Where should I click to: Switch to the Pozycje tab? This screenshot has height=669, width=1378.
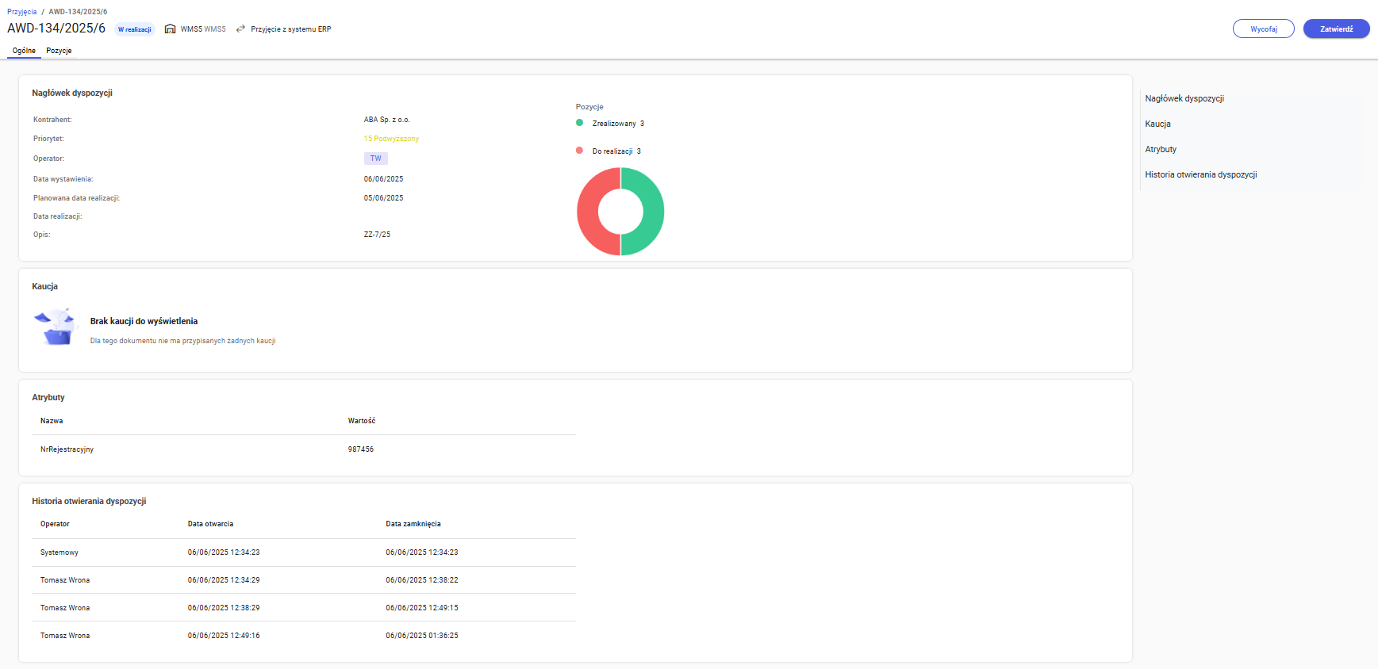pyautogui.click(x=59, y=51)
